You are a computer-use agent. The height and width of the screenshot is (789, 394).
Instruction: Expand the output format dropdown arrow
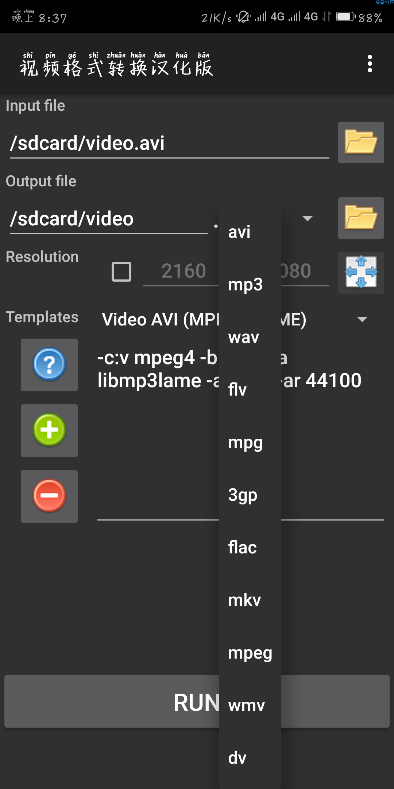point(308,218)
